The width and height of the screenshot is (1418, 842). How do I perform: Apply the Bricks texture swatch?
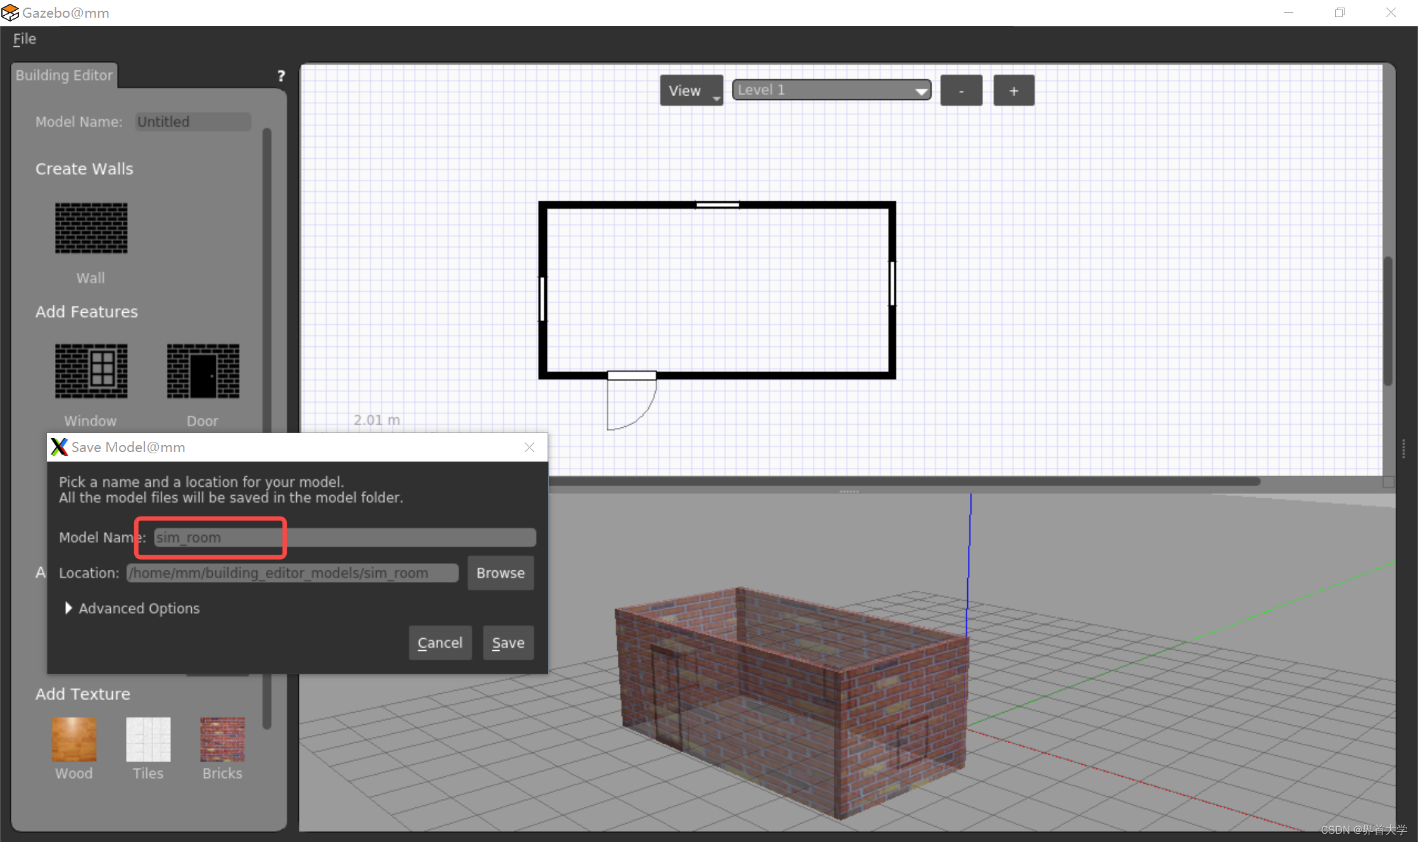222,739
